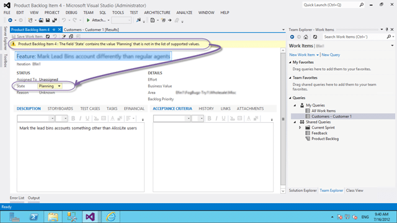Switch to the STORYBOARDS tab
Screen dimensions: 397x223
click(x=60, y=109)
